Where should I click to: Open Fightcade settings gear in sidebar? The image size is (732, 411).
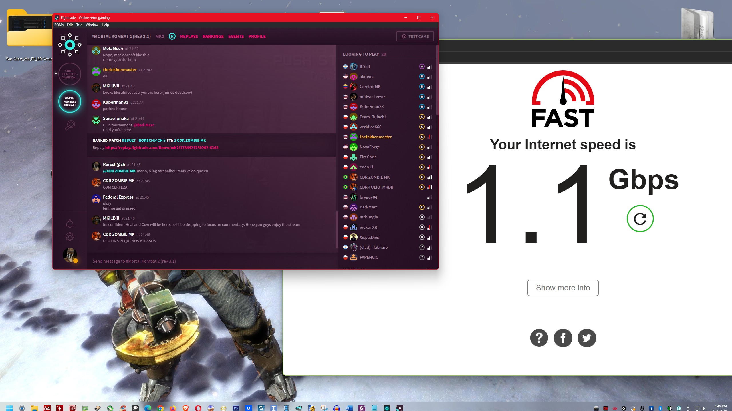tap(70, 236)
